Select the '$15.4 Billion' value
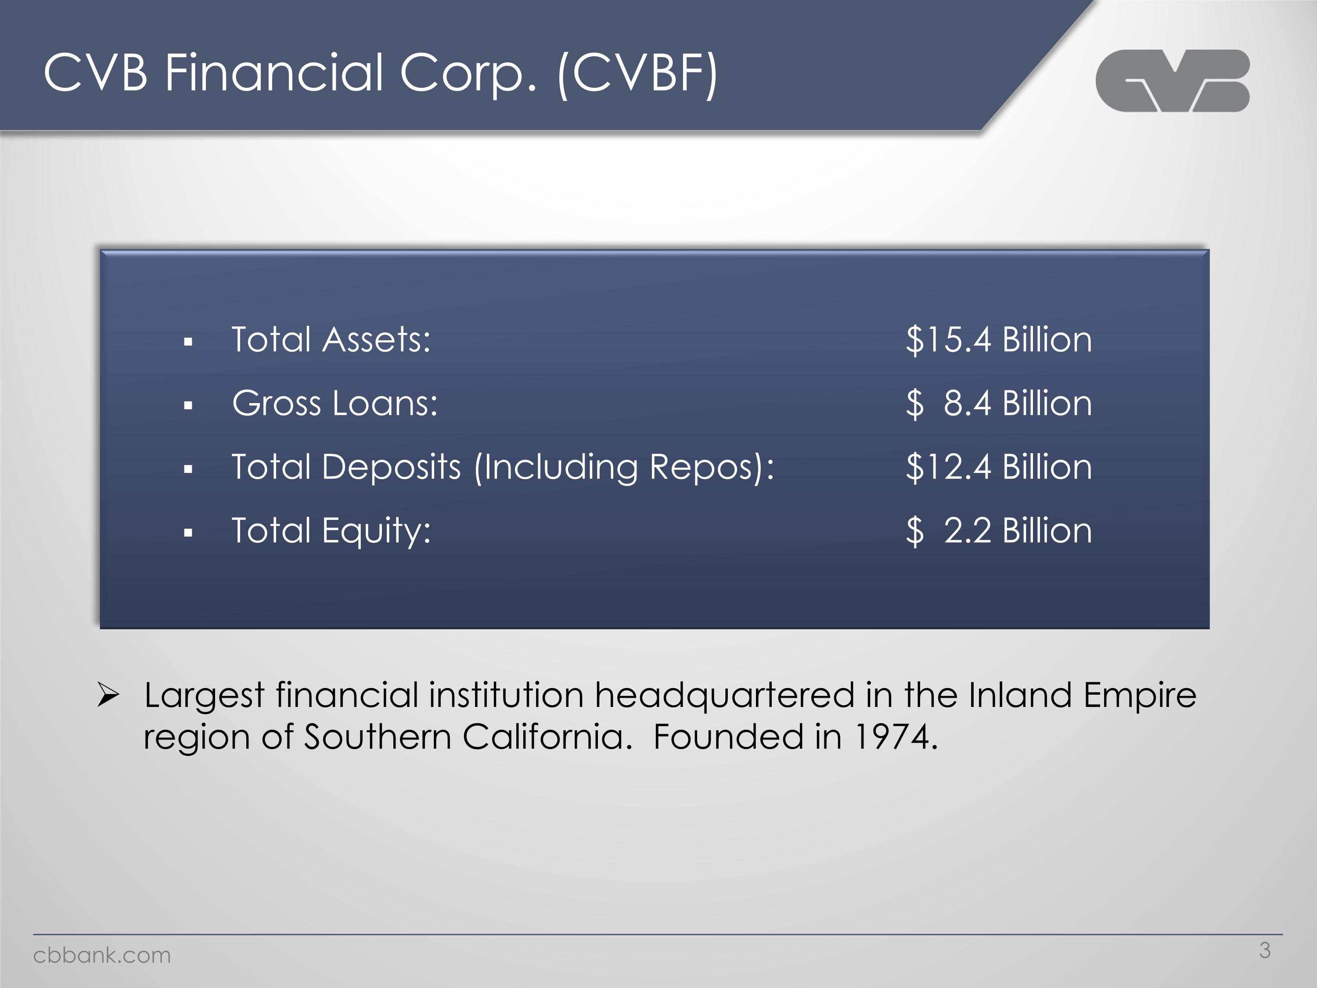 tap(999, 339)
